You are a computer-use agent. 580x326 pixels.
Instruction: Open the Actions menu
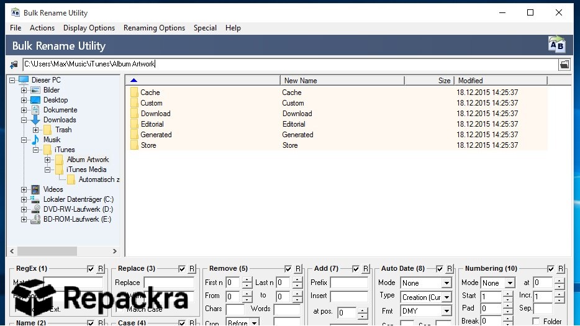click(x=42, y=28)
